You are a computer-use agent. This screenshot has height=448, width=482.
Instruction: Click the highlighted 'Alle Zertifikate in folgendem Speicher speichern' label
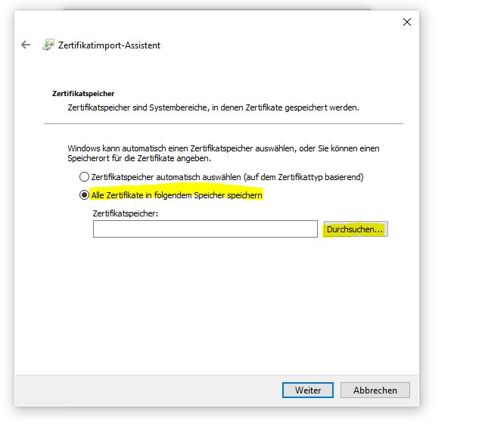pos(176,195)
